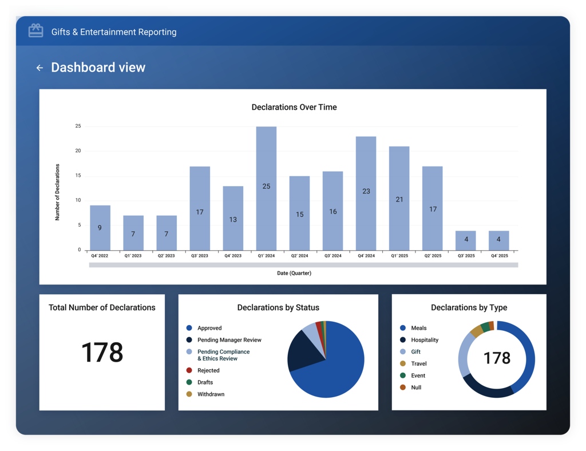This screenshot has height=451, width=586.
Task: Click the Q1' 2024 bar showing 25
Action: click(x=267, y=188)
